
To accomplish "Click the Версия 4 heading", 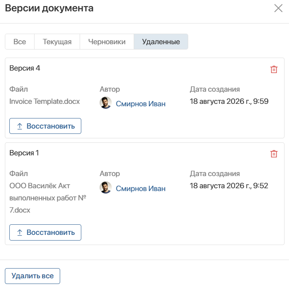I will point(25,68).
